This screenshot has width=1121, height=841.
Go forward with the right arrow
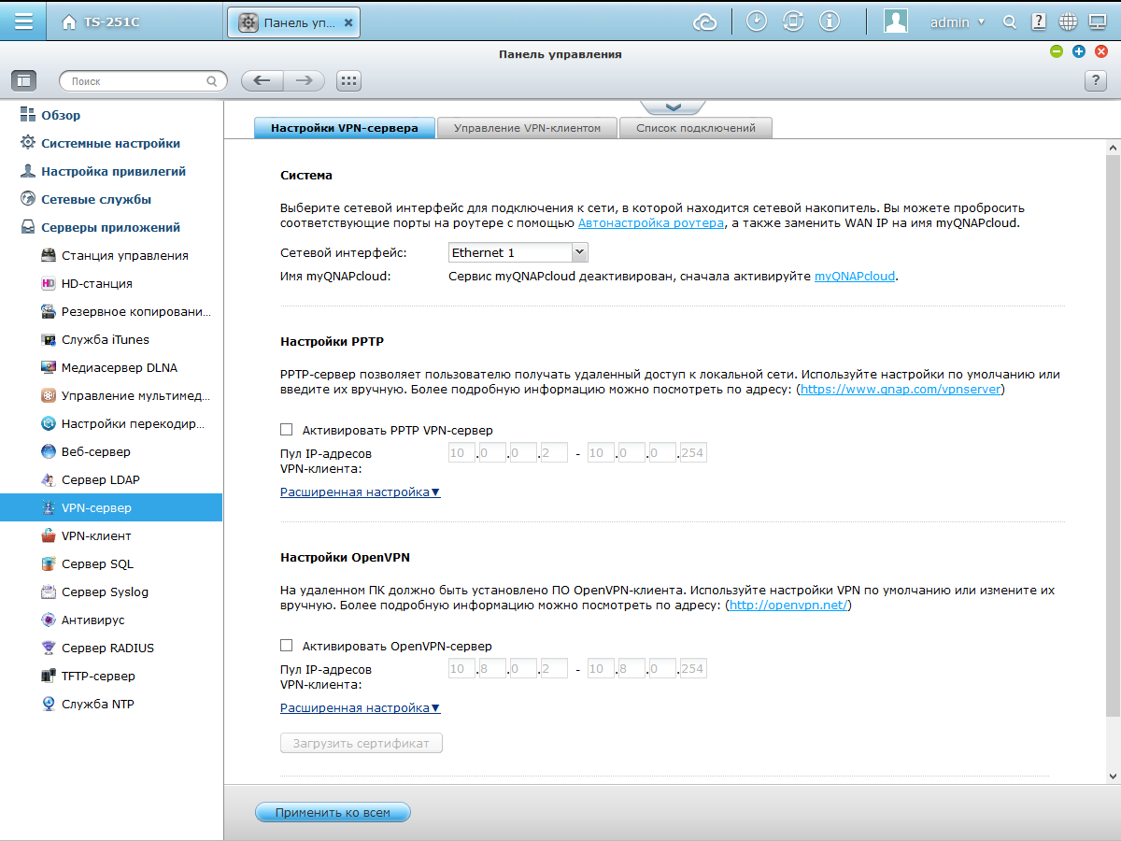[305, 81]
